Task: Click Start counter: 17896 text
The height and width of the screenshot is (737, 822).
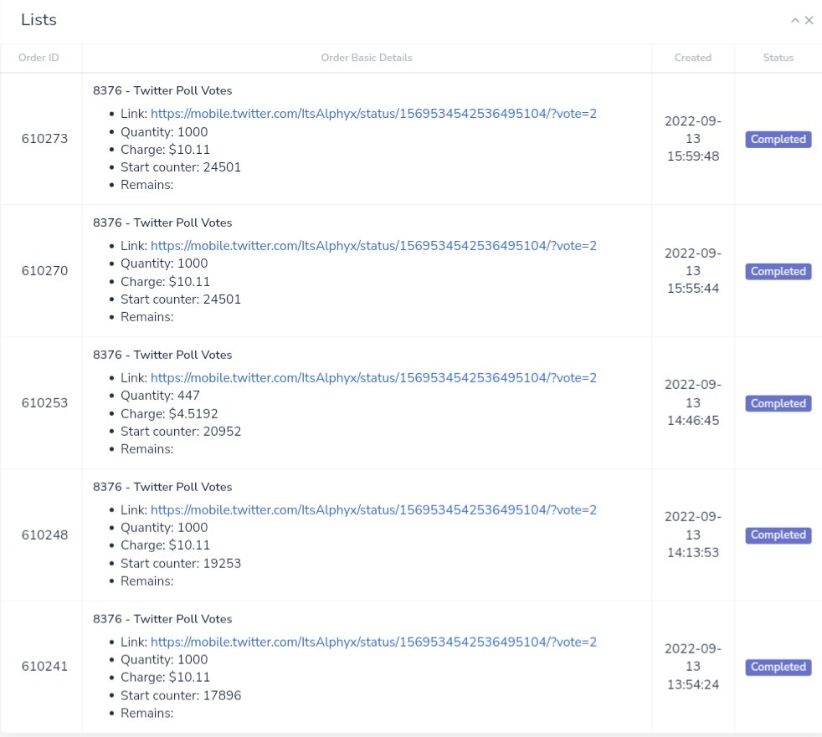Action: click(181, 696)
